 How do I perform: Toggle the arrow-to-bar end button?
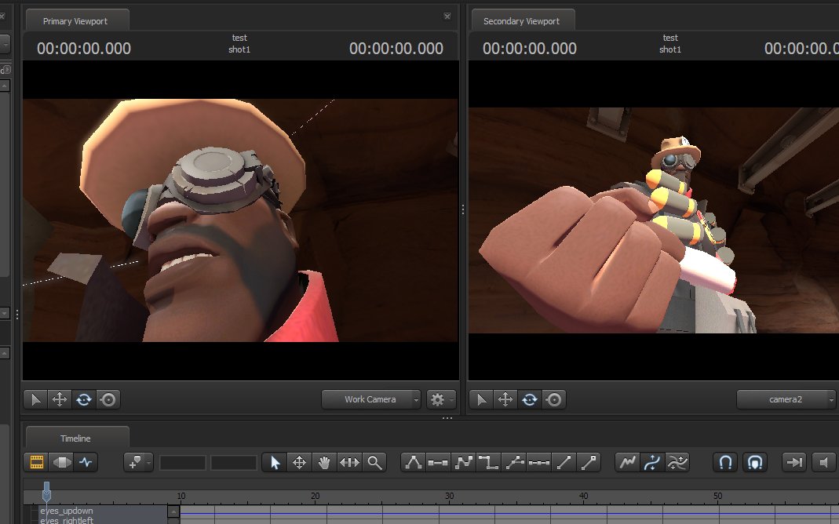click(x=794, y=463)
